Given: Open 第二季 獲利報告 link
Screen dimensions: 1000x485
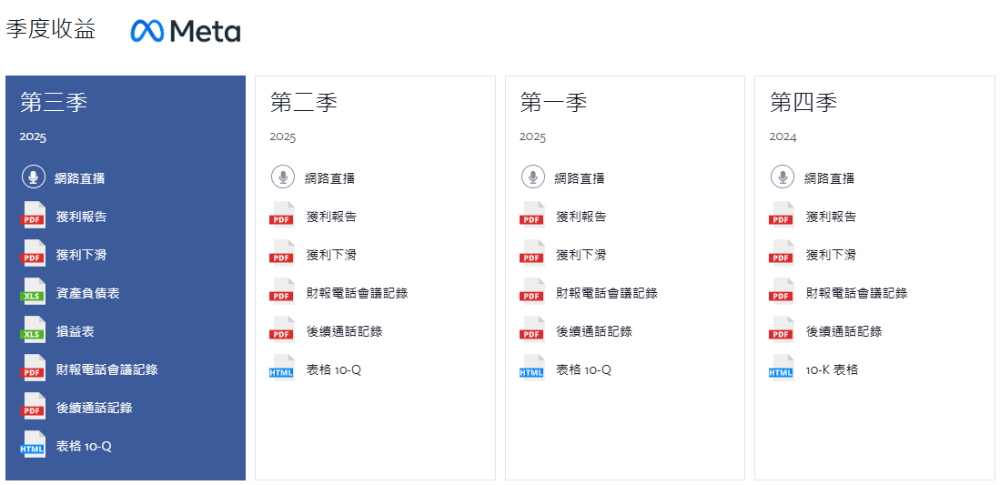Looking at the screenshot, I should point(331,217).
